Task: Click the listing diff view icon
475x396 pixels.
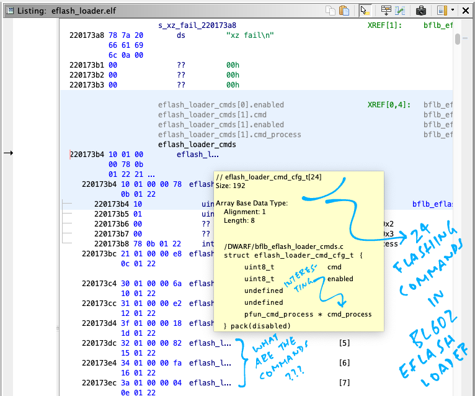Action: (401, 11)
